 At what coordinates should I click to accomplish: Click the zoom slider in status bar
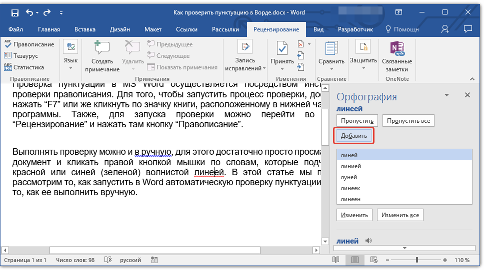(416, 260)
